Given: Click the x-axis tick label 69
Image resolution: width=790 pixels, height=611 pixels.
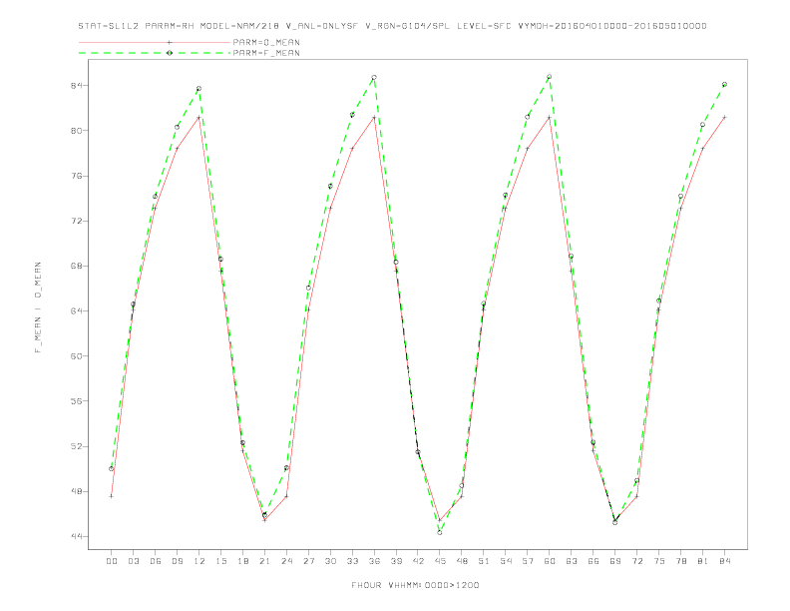Looking at the screenshot, I should [x=615, y=561].
